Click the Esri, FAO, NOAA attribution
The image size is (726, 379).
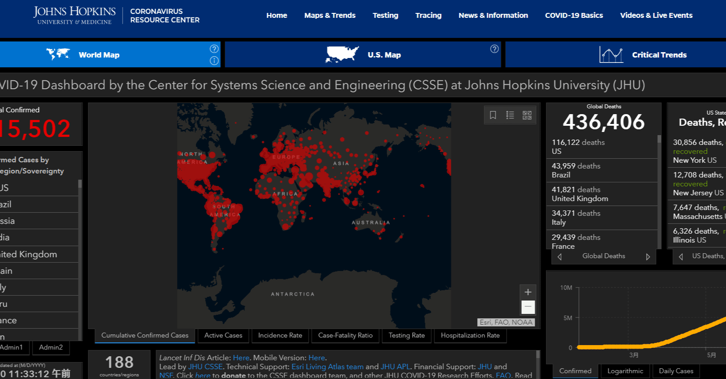pyautogui.click(x=506, y=322)
